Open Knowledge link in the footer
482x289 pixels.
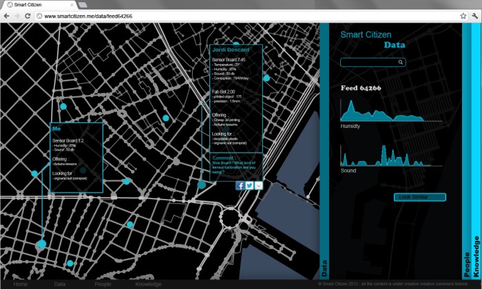[x=148, y=284]
